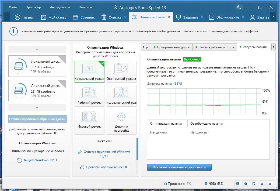
Task: Switch to the Обслуживание tab
Action: [224, 17]
